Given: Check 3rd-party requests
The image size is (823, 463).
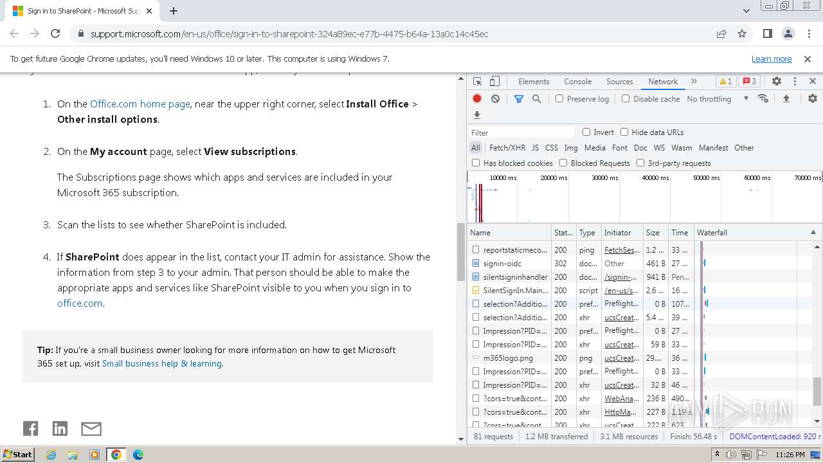Looking at the screenshot, I should point(640,163).
